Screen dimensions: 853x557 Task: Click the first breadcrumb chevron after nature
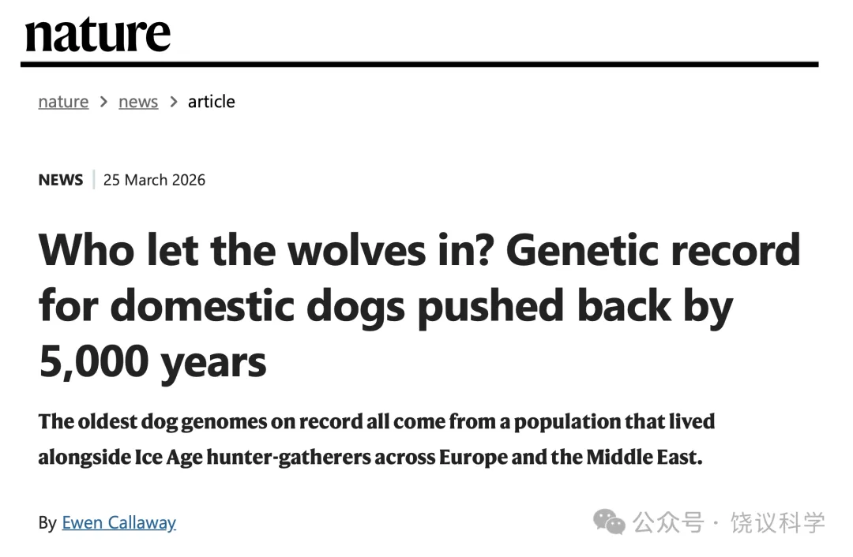(103, 102)
